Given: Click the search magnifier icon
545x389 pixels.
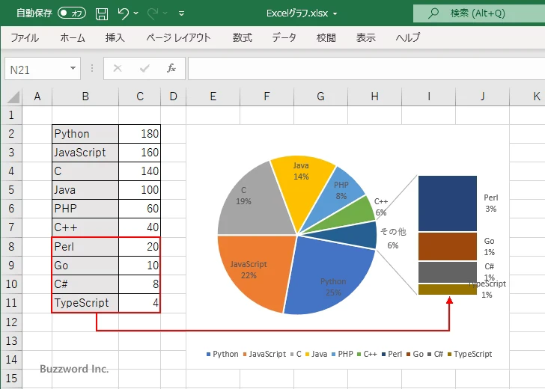Looking at the screenshot, I should 433,13.
